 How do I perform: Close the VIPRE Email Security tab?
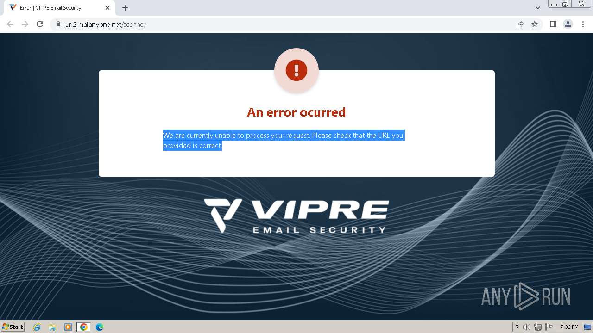[x=107, y=8]
